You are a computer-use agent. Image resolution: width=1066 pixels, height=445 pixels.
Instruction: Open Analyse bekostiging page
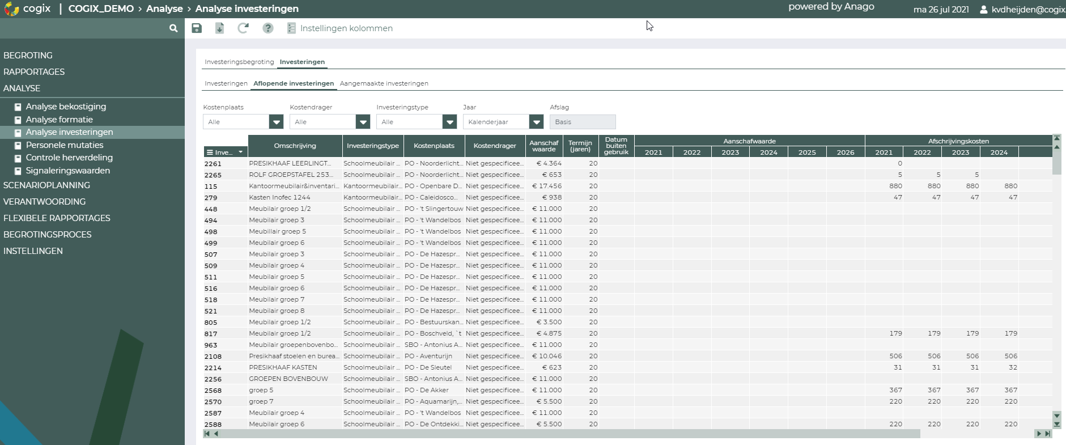pyautogui.click(x=66, y=107)
